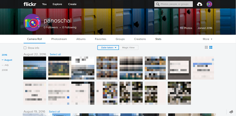Open the Explore menu
Screen dimensions: 236x116
tap(57, 4)
